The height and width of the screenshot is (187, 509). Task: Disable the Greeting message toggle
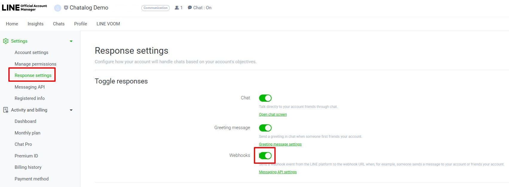click(x=265, y=128)
